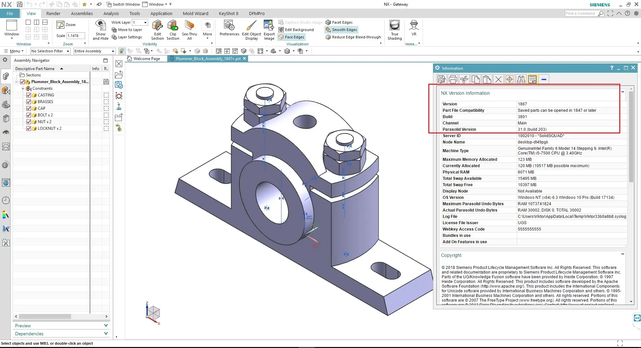This screenshot has width=641, height=348.
Task: Expand the Preview panel
Action: (106, 326)
